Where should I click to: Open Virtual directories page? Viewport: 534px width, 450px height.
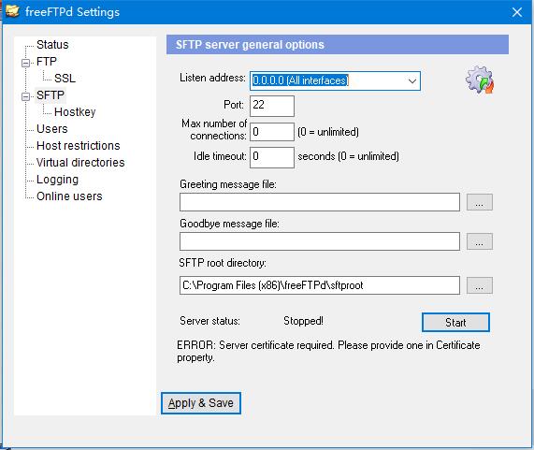click(x=80, y=163)
